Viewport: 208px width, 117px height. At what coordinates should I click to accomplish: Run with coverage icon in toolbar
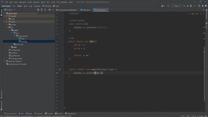191,6
